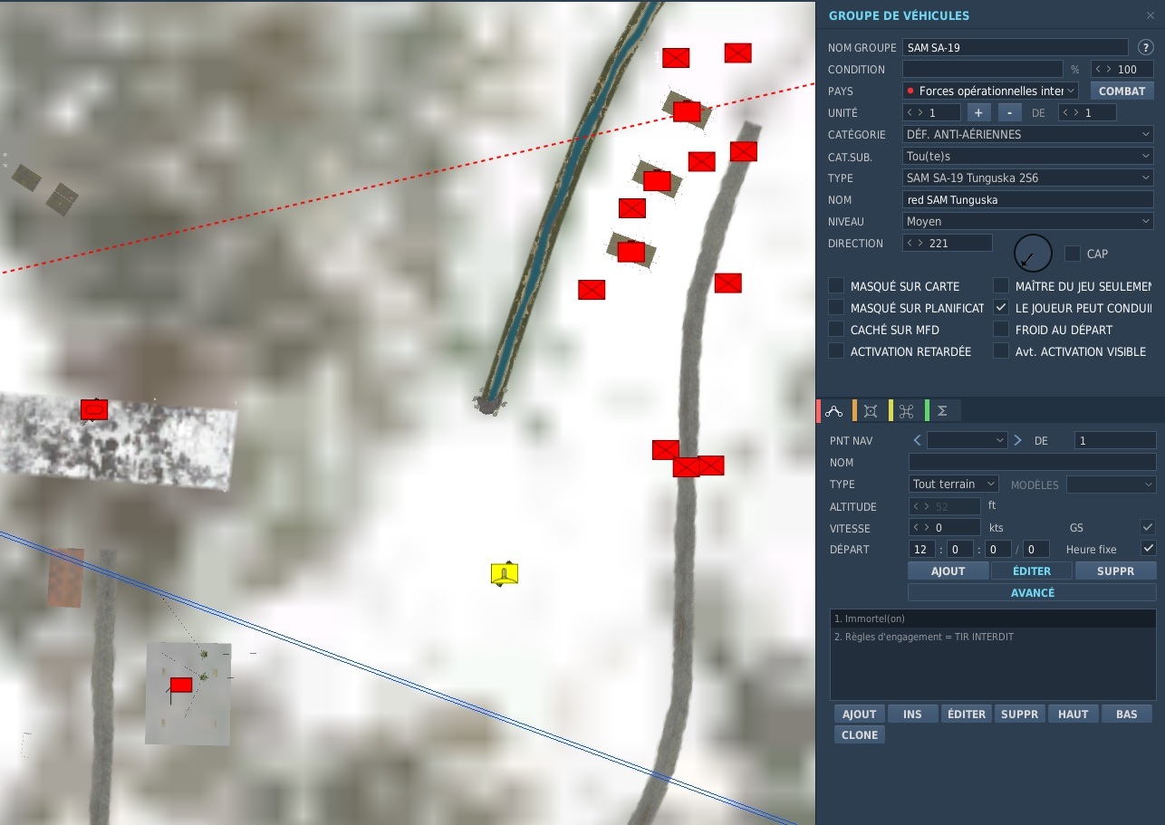Open the MODÈLES dropdown
1165x825 pixels.
1111,484
